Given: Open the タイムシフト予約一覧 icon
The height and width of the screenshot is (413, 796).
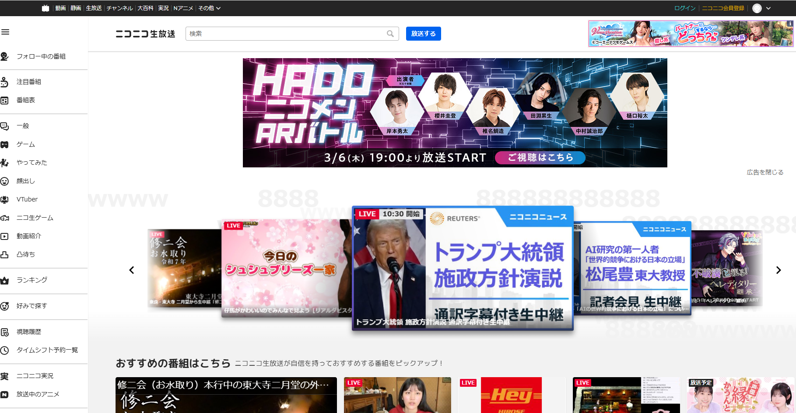Looking at the screenshot, I should (5, 350).
